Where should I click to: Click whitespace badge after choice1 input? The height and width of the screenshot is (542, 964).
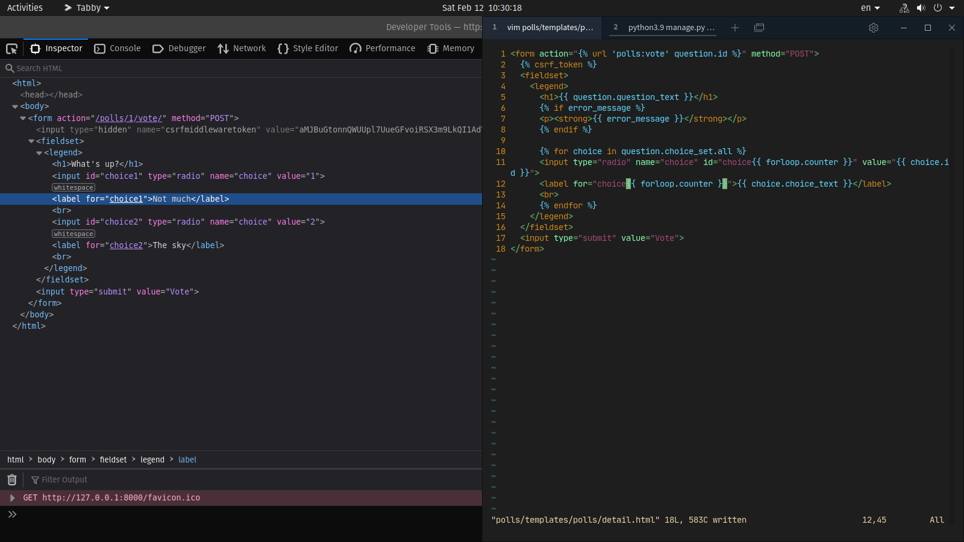pyautogui.click(x=74, y=188)
